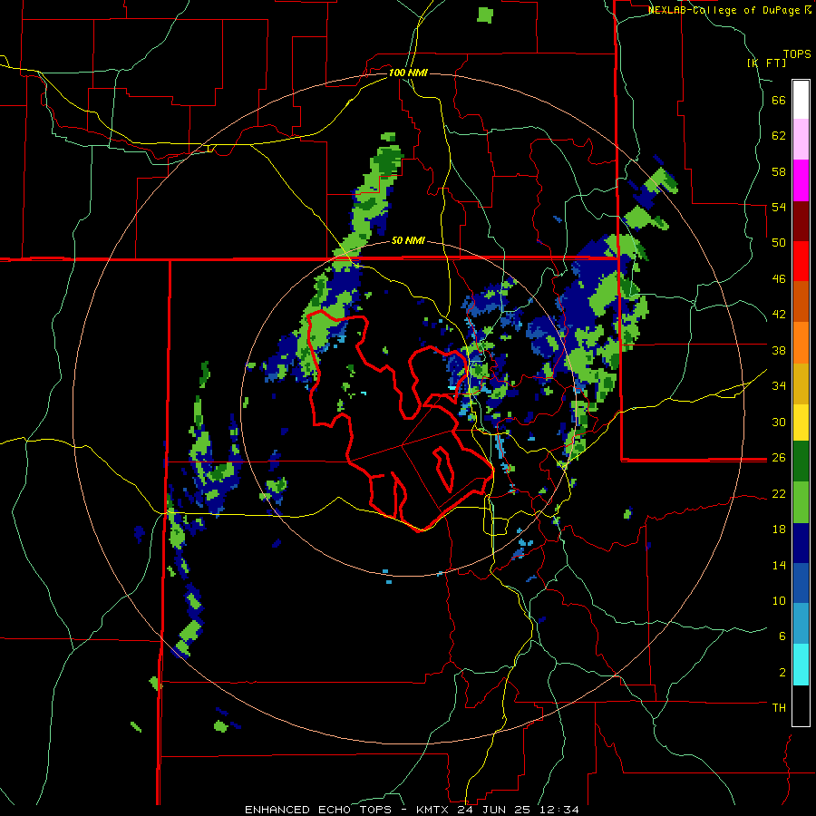The height and width of the screenshot is (816, 816).
Task: Click the bright red legend swatch
Action: click(801, 261)
